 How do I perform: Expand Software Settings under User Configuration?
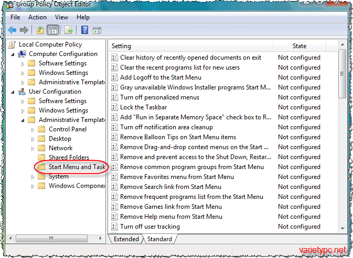pos(23,102)
